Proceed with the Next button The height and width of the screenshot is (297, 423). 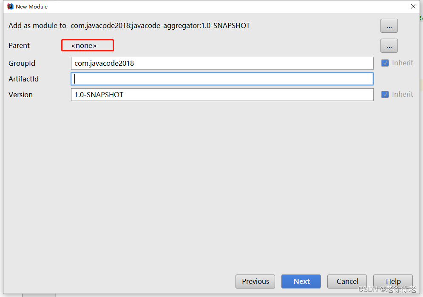click(301, 281)
